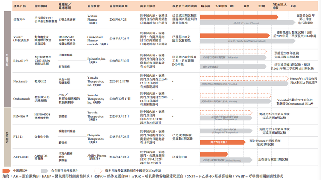
Task: Click the NDA/BLA 申報 column header
Action: point(279,6)
